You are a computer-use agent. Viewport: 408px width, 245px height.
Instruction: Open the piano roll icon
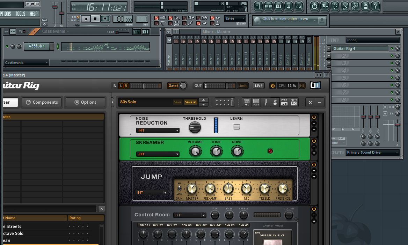278,6
